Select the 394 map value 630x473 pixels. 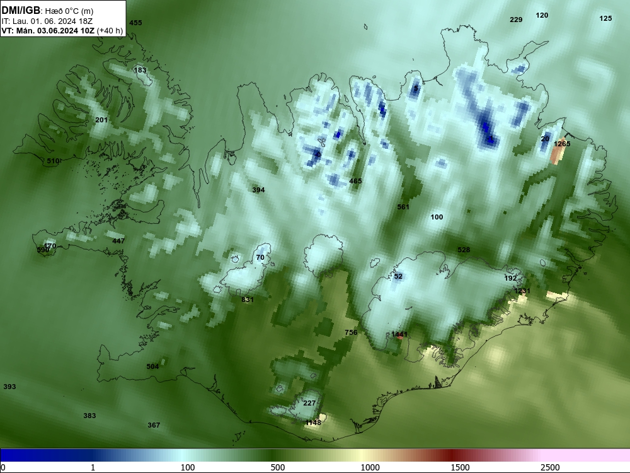pyautogui.click(x=258, y=190)
